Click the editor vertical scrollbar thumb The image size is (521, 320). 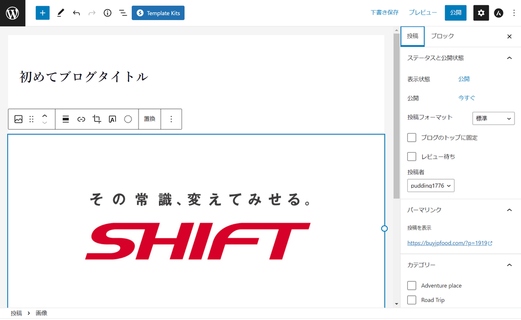[396, 116]
